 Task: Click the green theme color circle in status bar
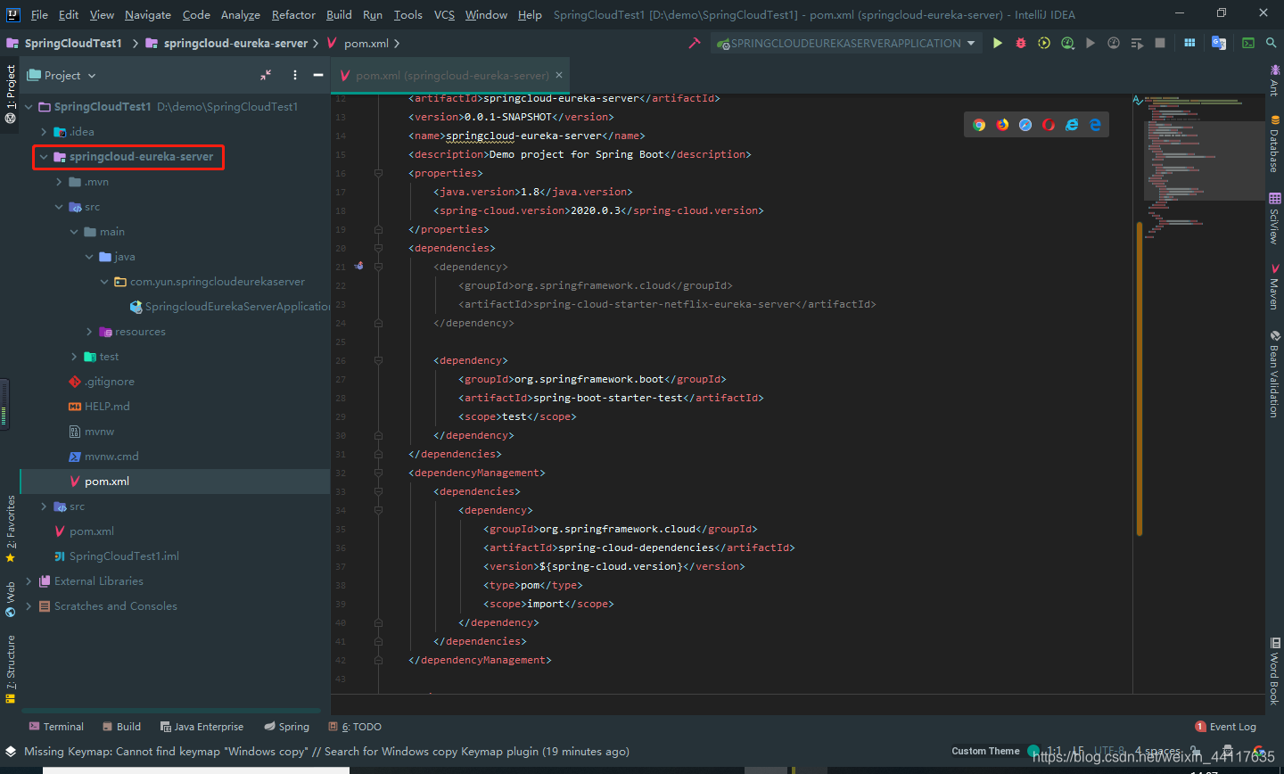[1033, 751]
